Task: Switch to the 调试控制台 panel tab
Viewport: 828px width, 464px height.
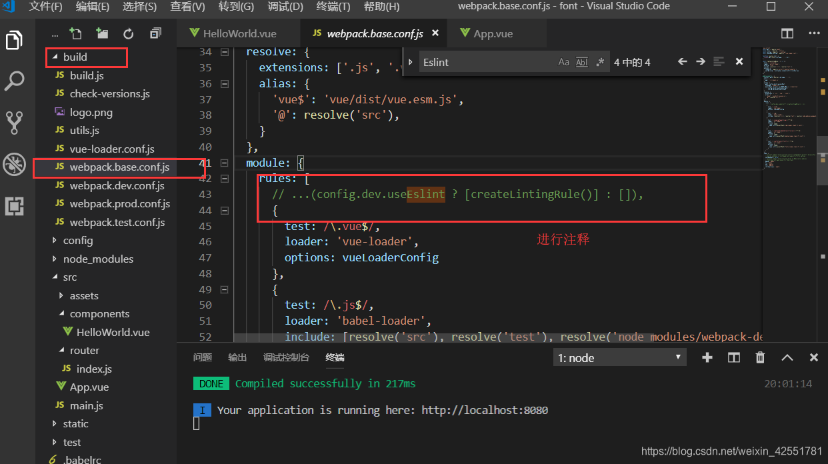Action: click(287, 358)
